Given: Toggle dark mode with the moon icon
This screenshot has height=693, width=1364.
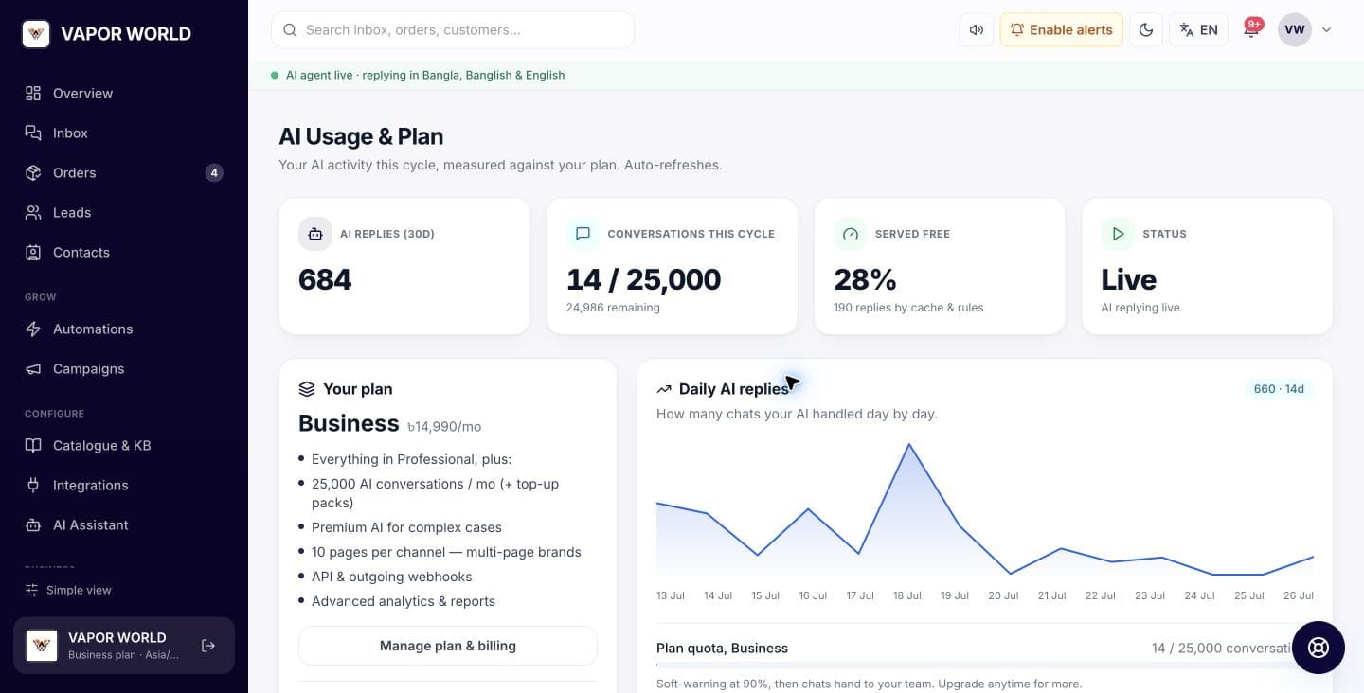Looking at the screenshot, I should click(x=1146, y=29).
